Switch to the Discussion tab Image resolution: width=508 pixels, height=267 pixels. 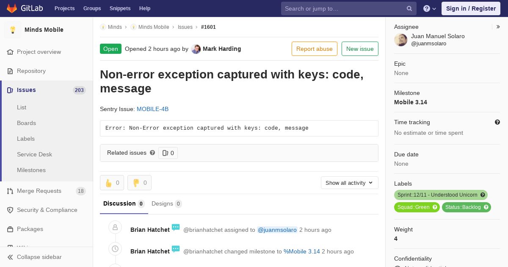pos(124,204)
